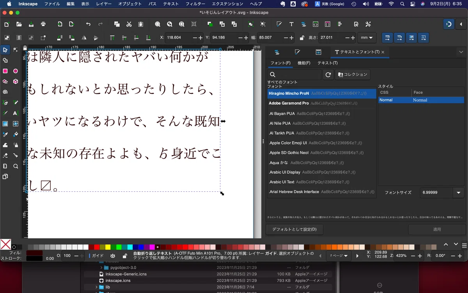Viewport: 468px width, 293px height.
Task: Pick the 3D box tool
Action: [16, 82]
